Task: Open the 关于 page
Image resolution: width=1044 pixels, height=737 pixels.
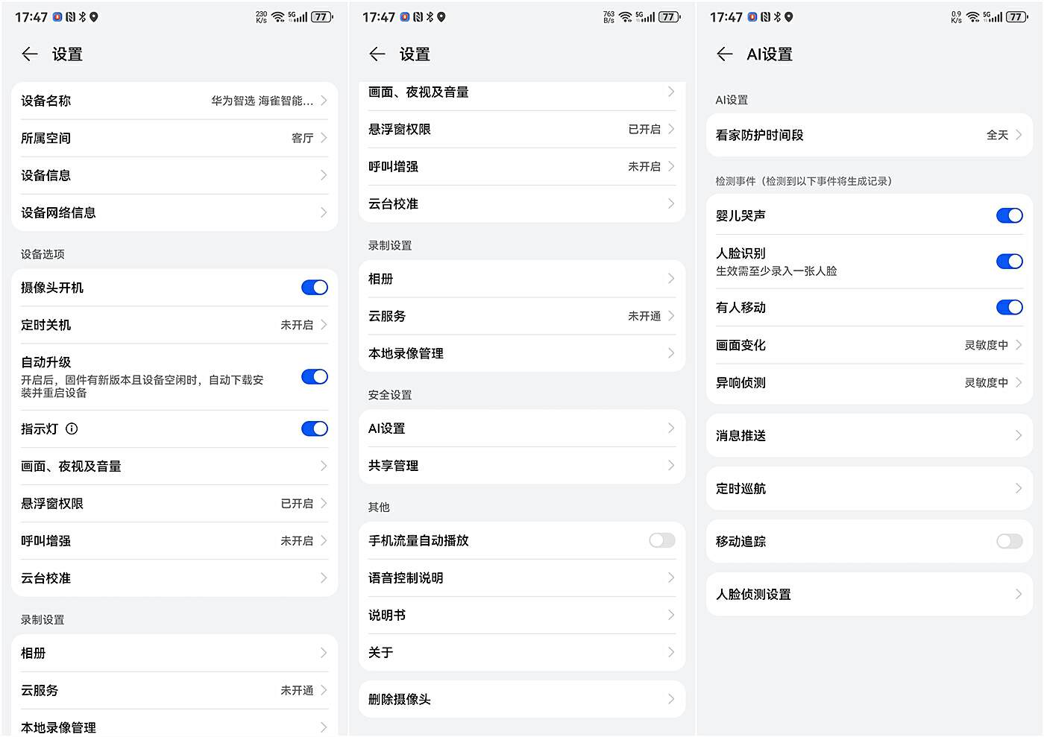Action: (x=521, y=652)
